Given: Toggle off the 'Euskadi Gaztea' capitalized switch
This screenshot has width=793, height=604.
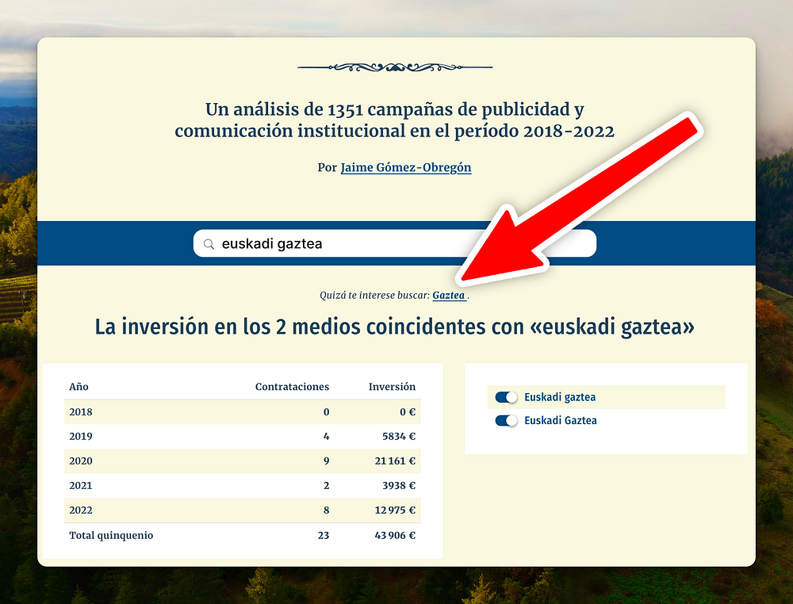Looking at the screenshot, I should click(x=506, y=421).
